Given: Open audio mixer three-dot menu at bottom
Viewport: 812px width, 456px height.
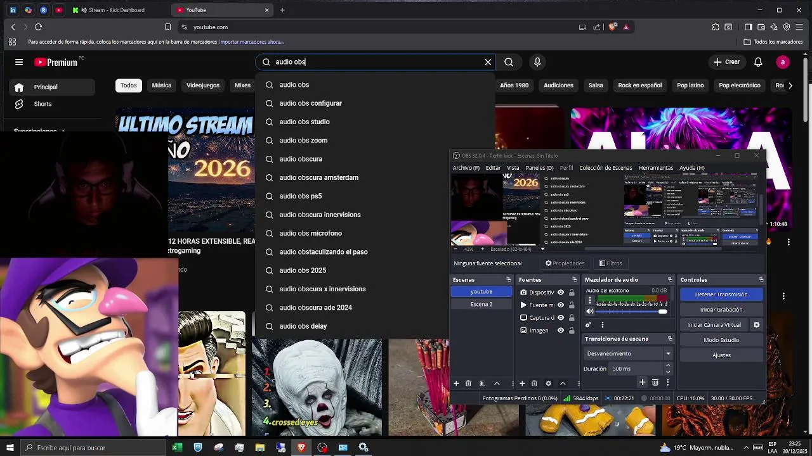Looking at the screenshot, I should 603,325.
